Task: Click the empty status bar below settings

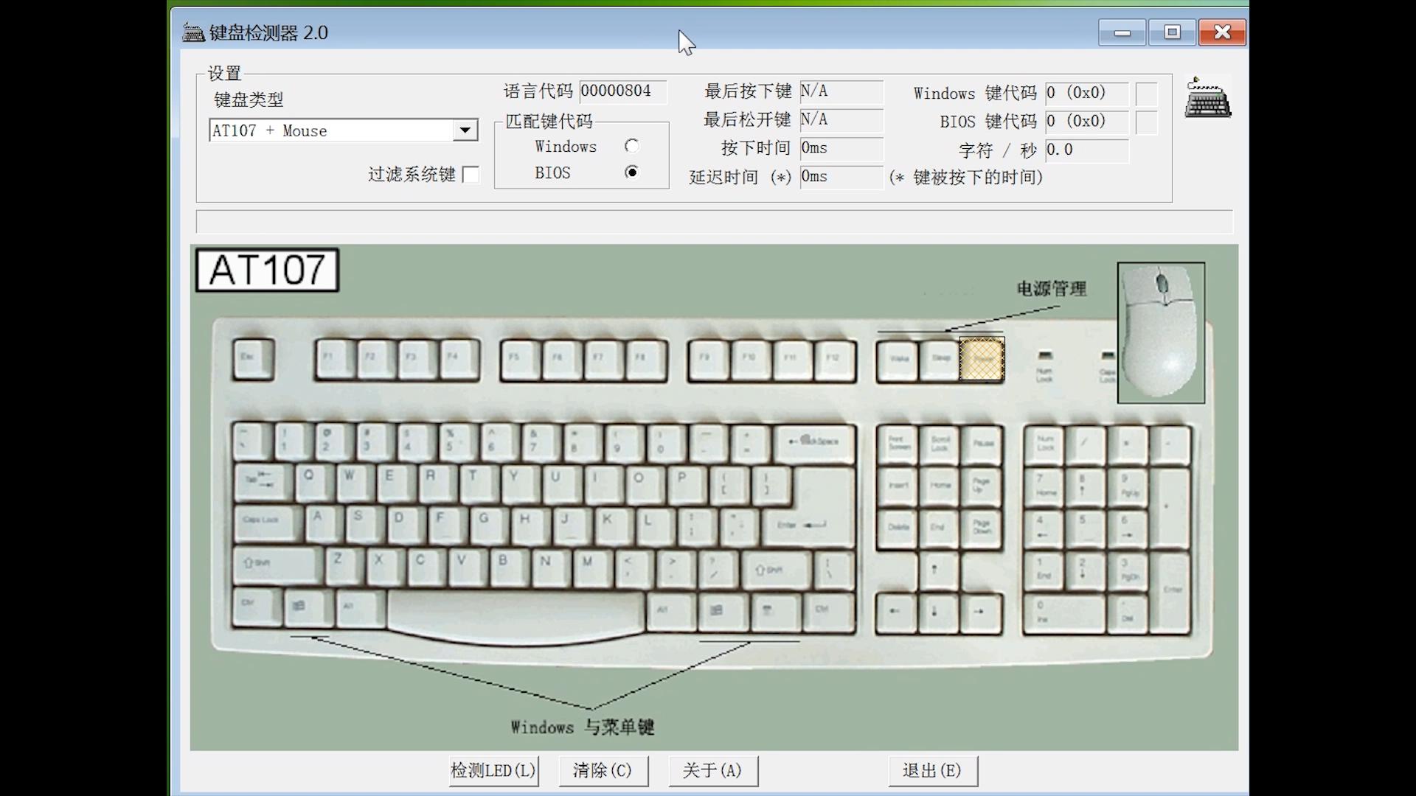Action: click(714, 221)
